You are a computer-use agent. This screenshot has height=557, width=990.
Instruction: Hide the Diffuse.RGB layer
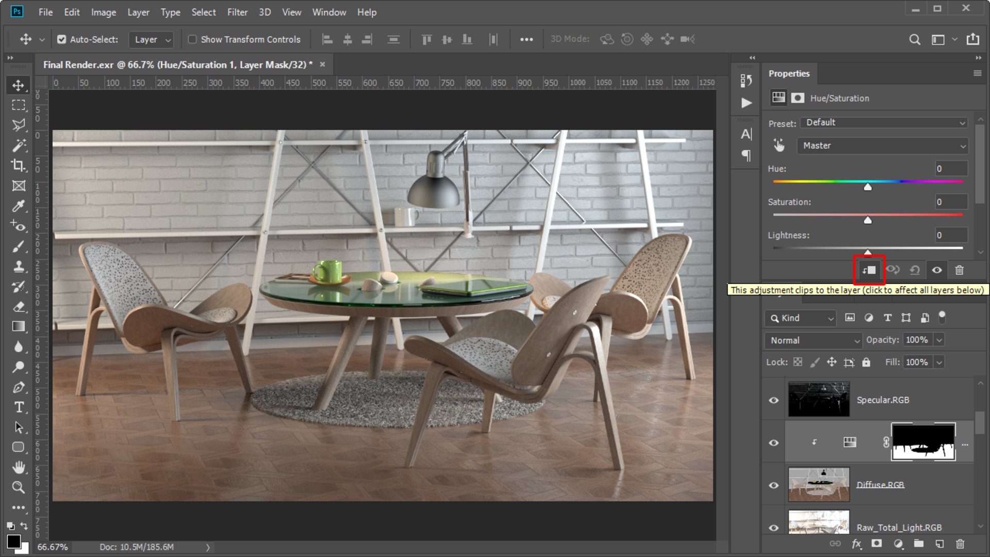773,485
